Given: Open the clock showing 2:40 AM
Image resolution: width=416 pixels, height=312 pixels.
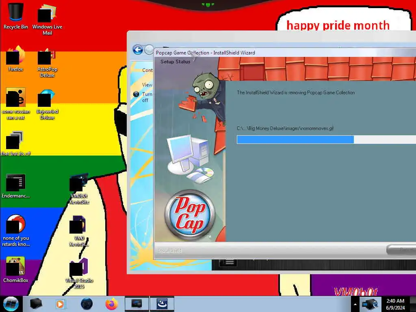Looking at the screenshot, I should point(395,304).
